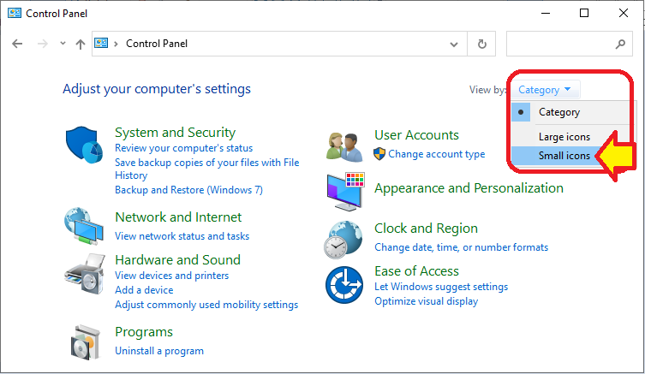Open the Clock and Region icon
The image size is (645, 374).
[x=343, y=240]
